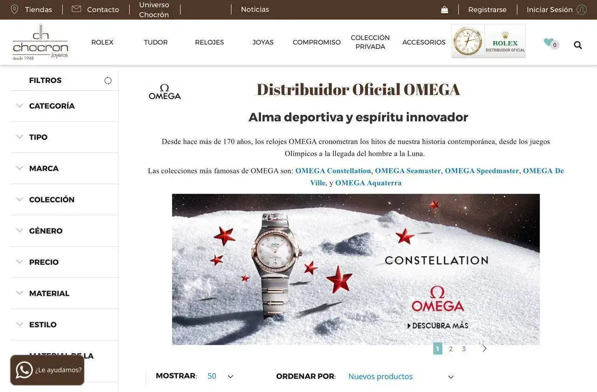This screenshot has height=392, width=597.
Task: Follow the OMEGA Seamaster link
Action: 408,171
